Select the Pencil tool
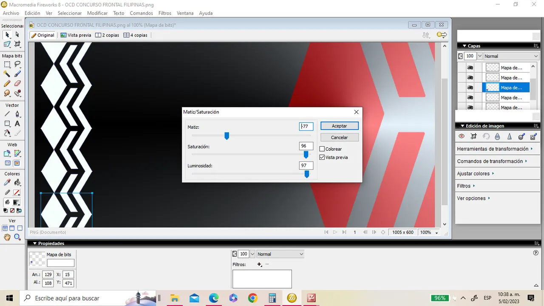Image resolution: width=544 pixels, height=306 pixels. (7, 84)
